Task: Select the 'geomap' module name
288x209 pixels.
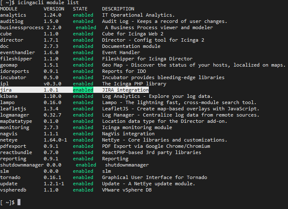Action: pyautogui.click(x=9, y=65)
